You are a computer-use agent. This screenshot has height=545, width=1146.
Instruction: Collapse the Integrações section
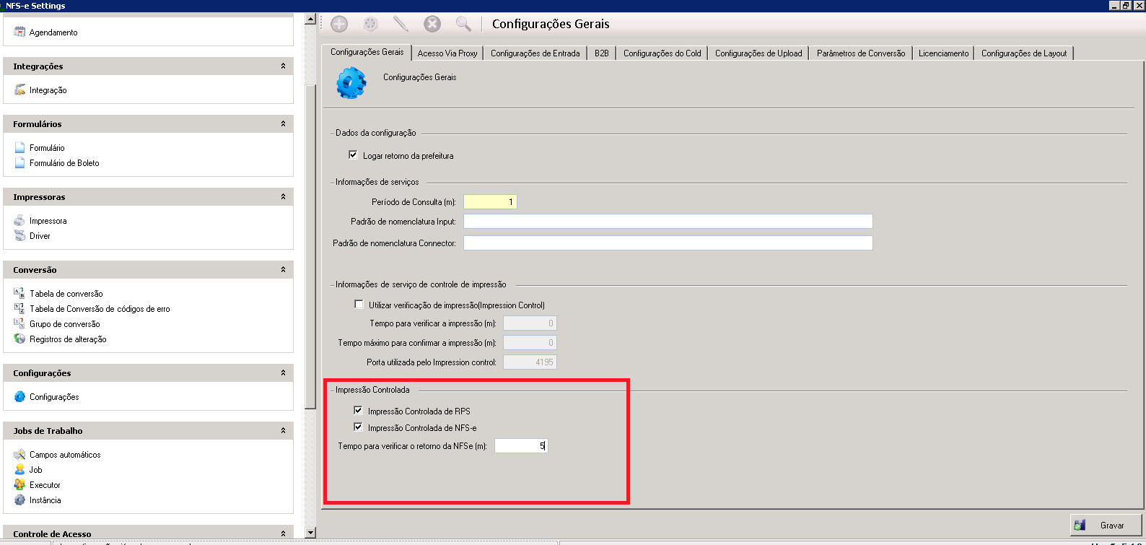tap(283, 66)
